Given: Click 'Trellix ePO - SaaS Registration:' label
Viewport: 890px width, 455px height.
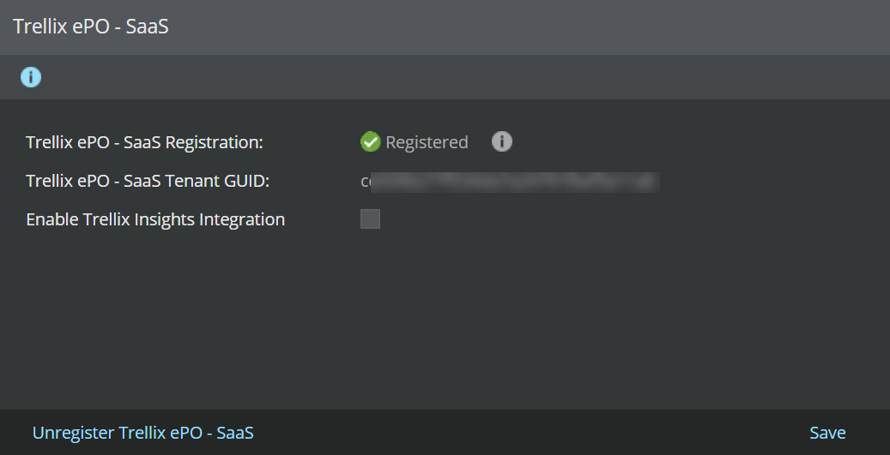Looking at the screenshot, I should click(x=145, y=142).
